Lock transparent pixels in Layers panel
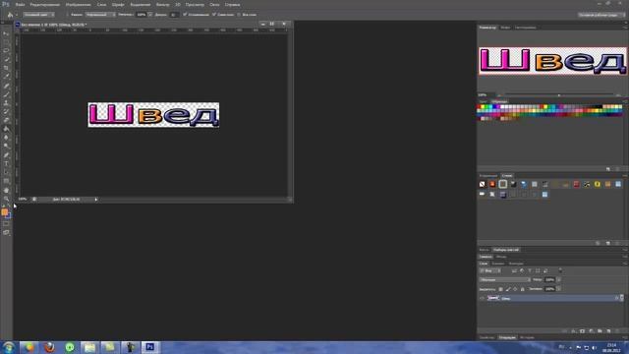This screenshot has height=354, width=629. [500, 289]
